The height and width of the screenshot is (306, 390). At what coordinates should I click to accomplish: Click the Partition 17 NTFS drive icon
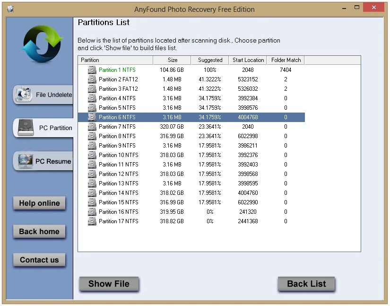(x=92, y=221)
